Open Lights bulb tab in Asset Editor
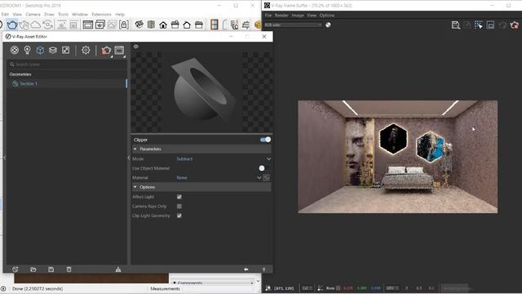522x294 pixels. tap(27, 50)
